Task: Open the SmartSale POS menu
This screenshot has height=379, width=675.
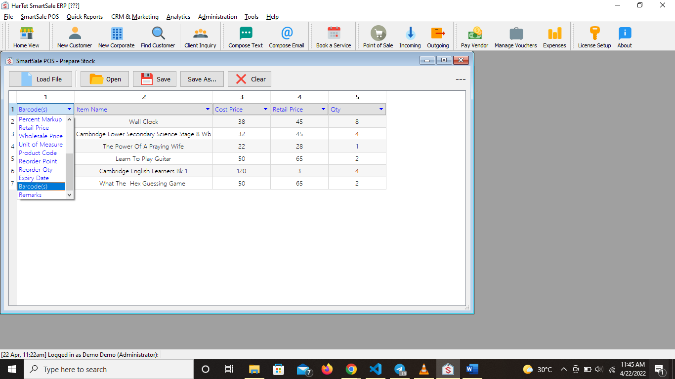Action: click(40, 16)
